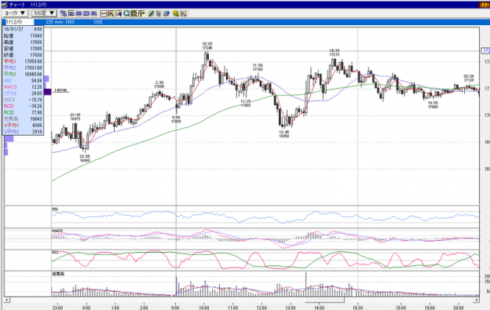Click the yellow light bulb icon
The width and height of the screenshot is (490, 310).
click(x=176, y=13)
